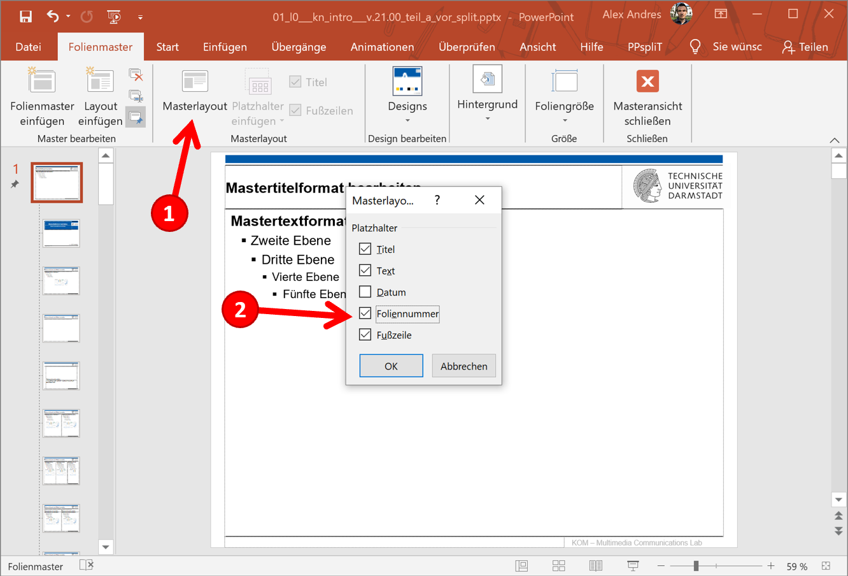Image resolution: width=848 pixels, height=576 pixels.
Task: Delete the selected layout with red X icon
Action: point(137,75)
